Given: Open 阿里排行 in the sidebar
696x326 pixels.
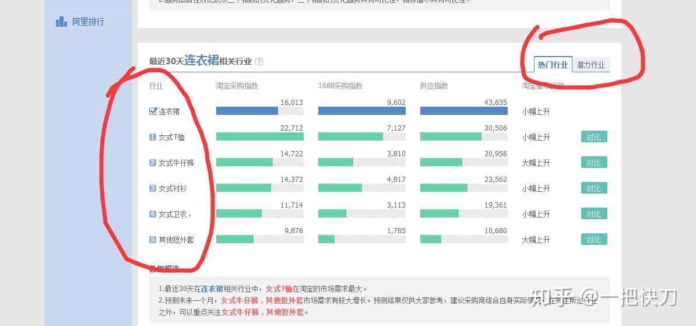Looking at the screenshot, I should tap(89, 22).
